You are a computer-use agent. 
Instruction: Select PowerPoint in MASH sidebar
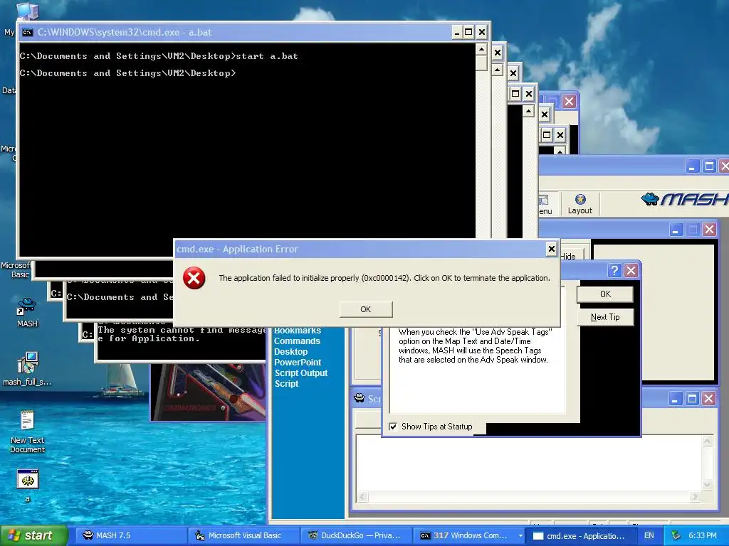pos(298,363)
